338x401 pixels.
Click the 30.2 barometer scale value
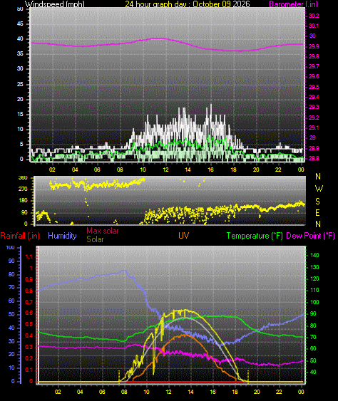click(314, 16)
